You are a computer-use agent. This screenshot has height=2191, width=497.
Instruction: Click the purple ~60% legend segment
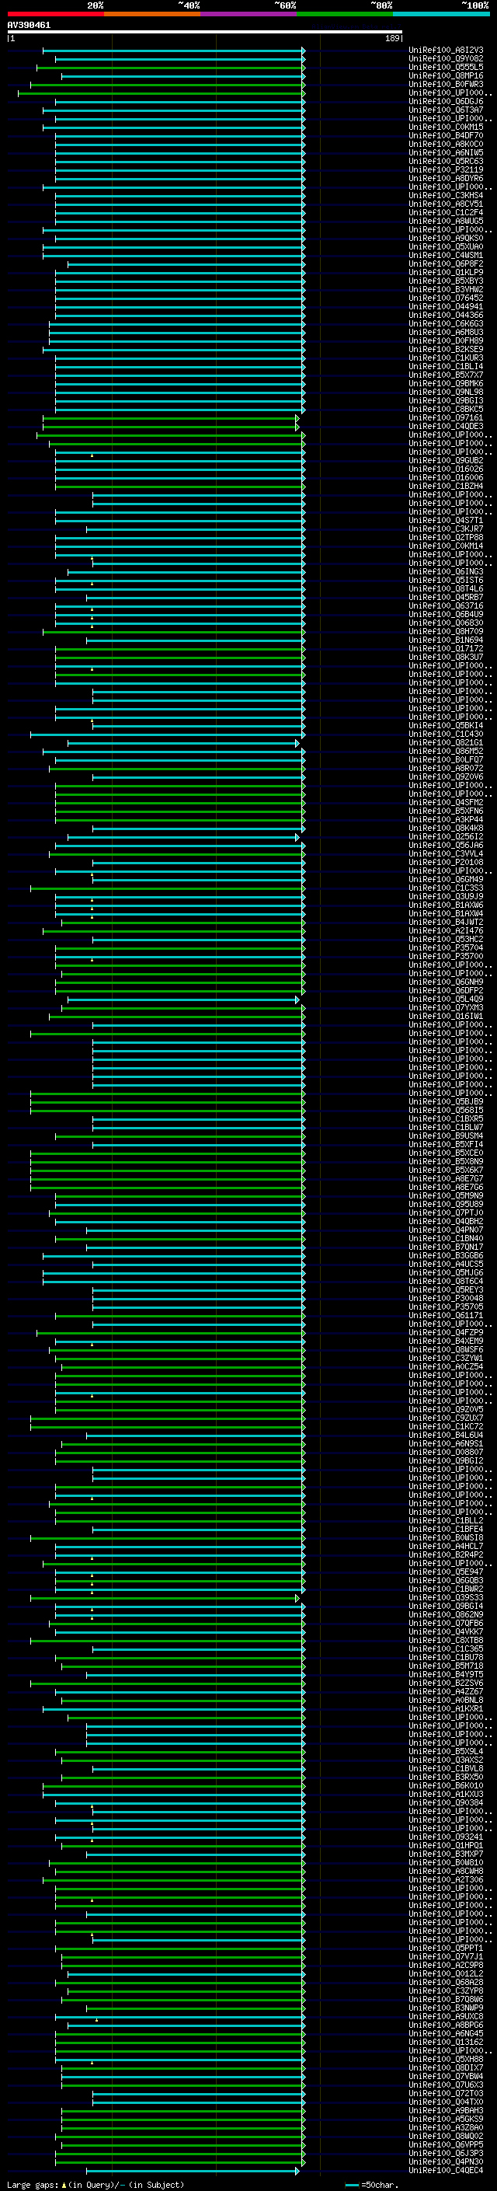pos(249,14)
